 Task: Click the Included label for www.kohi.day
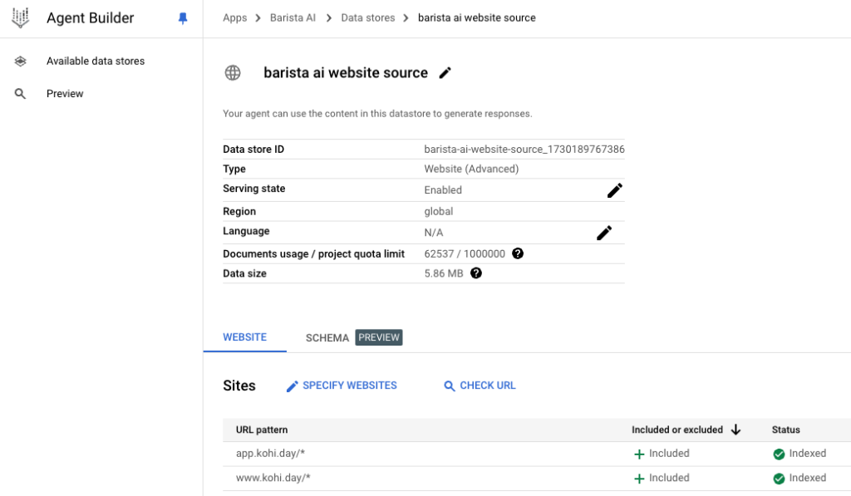(669, 478)
